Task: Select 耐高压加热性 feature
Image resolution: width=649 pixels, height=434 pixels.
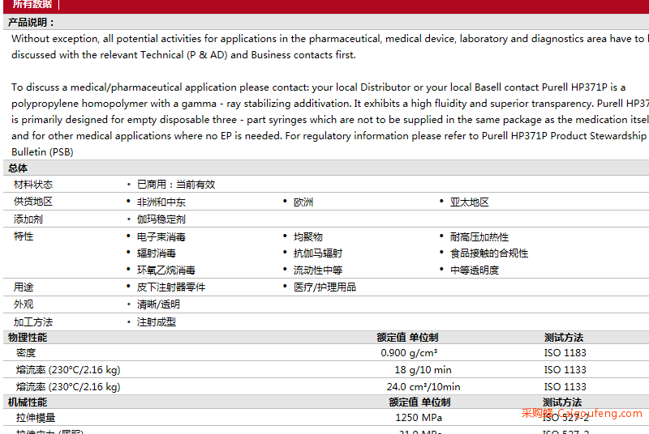Action: click(479, 236)
